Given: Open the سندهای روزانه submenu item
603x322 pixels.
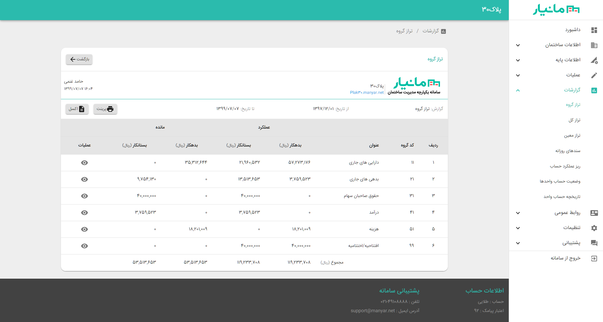Looking at the screenshot, I should coord(568,151).
